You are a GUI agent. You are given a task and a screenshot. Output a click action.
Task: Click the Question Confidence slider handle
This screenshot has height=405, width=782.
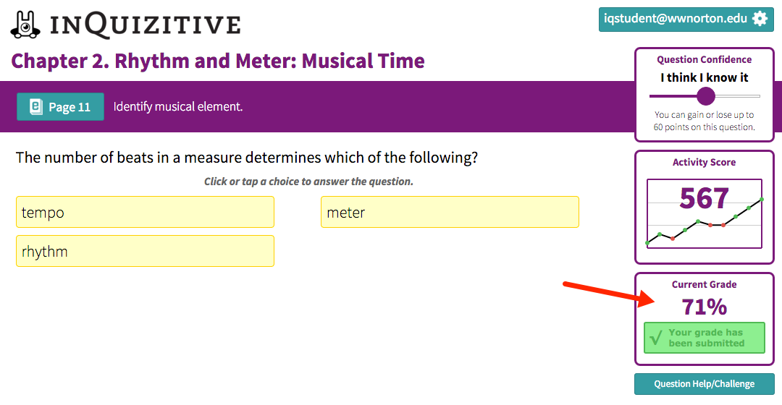[705, 96]
